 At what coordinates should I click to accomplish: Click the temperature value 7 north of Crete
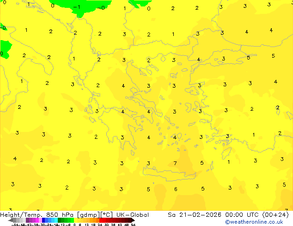[175, 163]
